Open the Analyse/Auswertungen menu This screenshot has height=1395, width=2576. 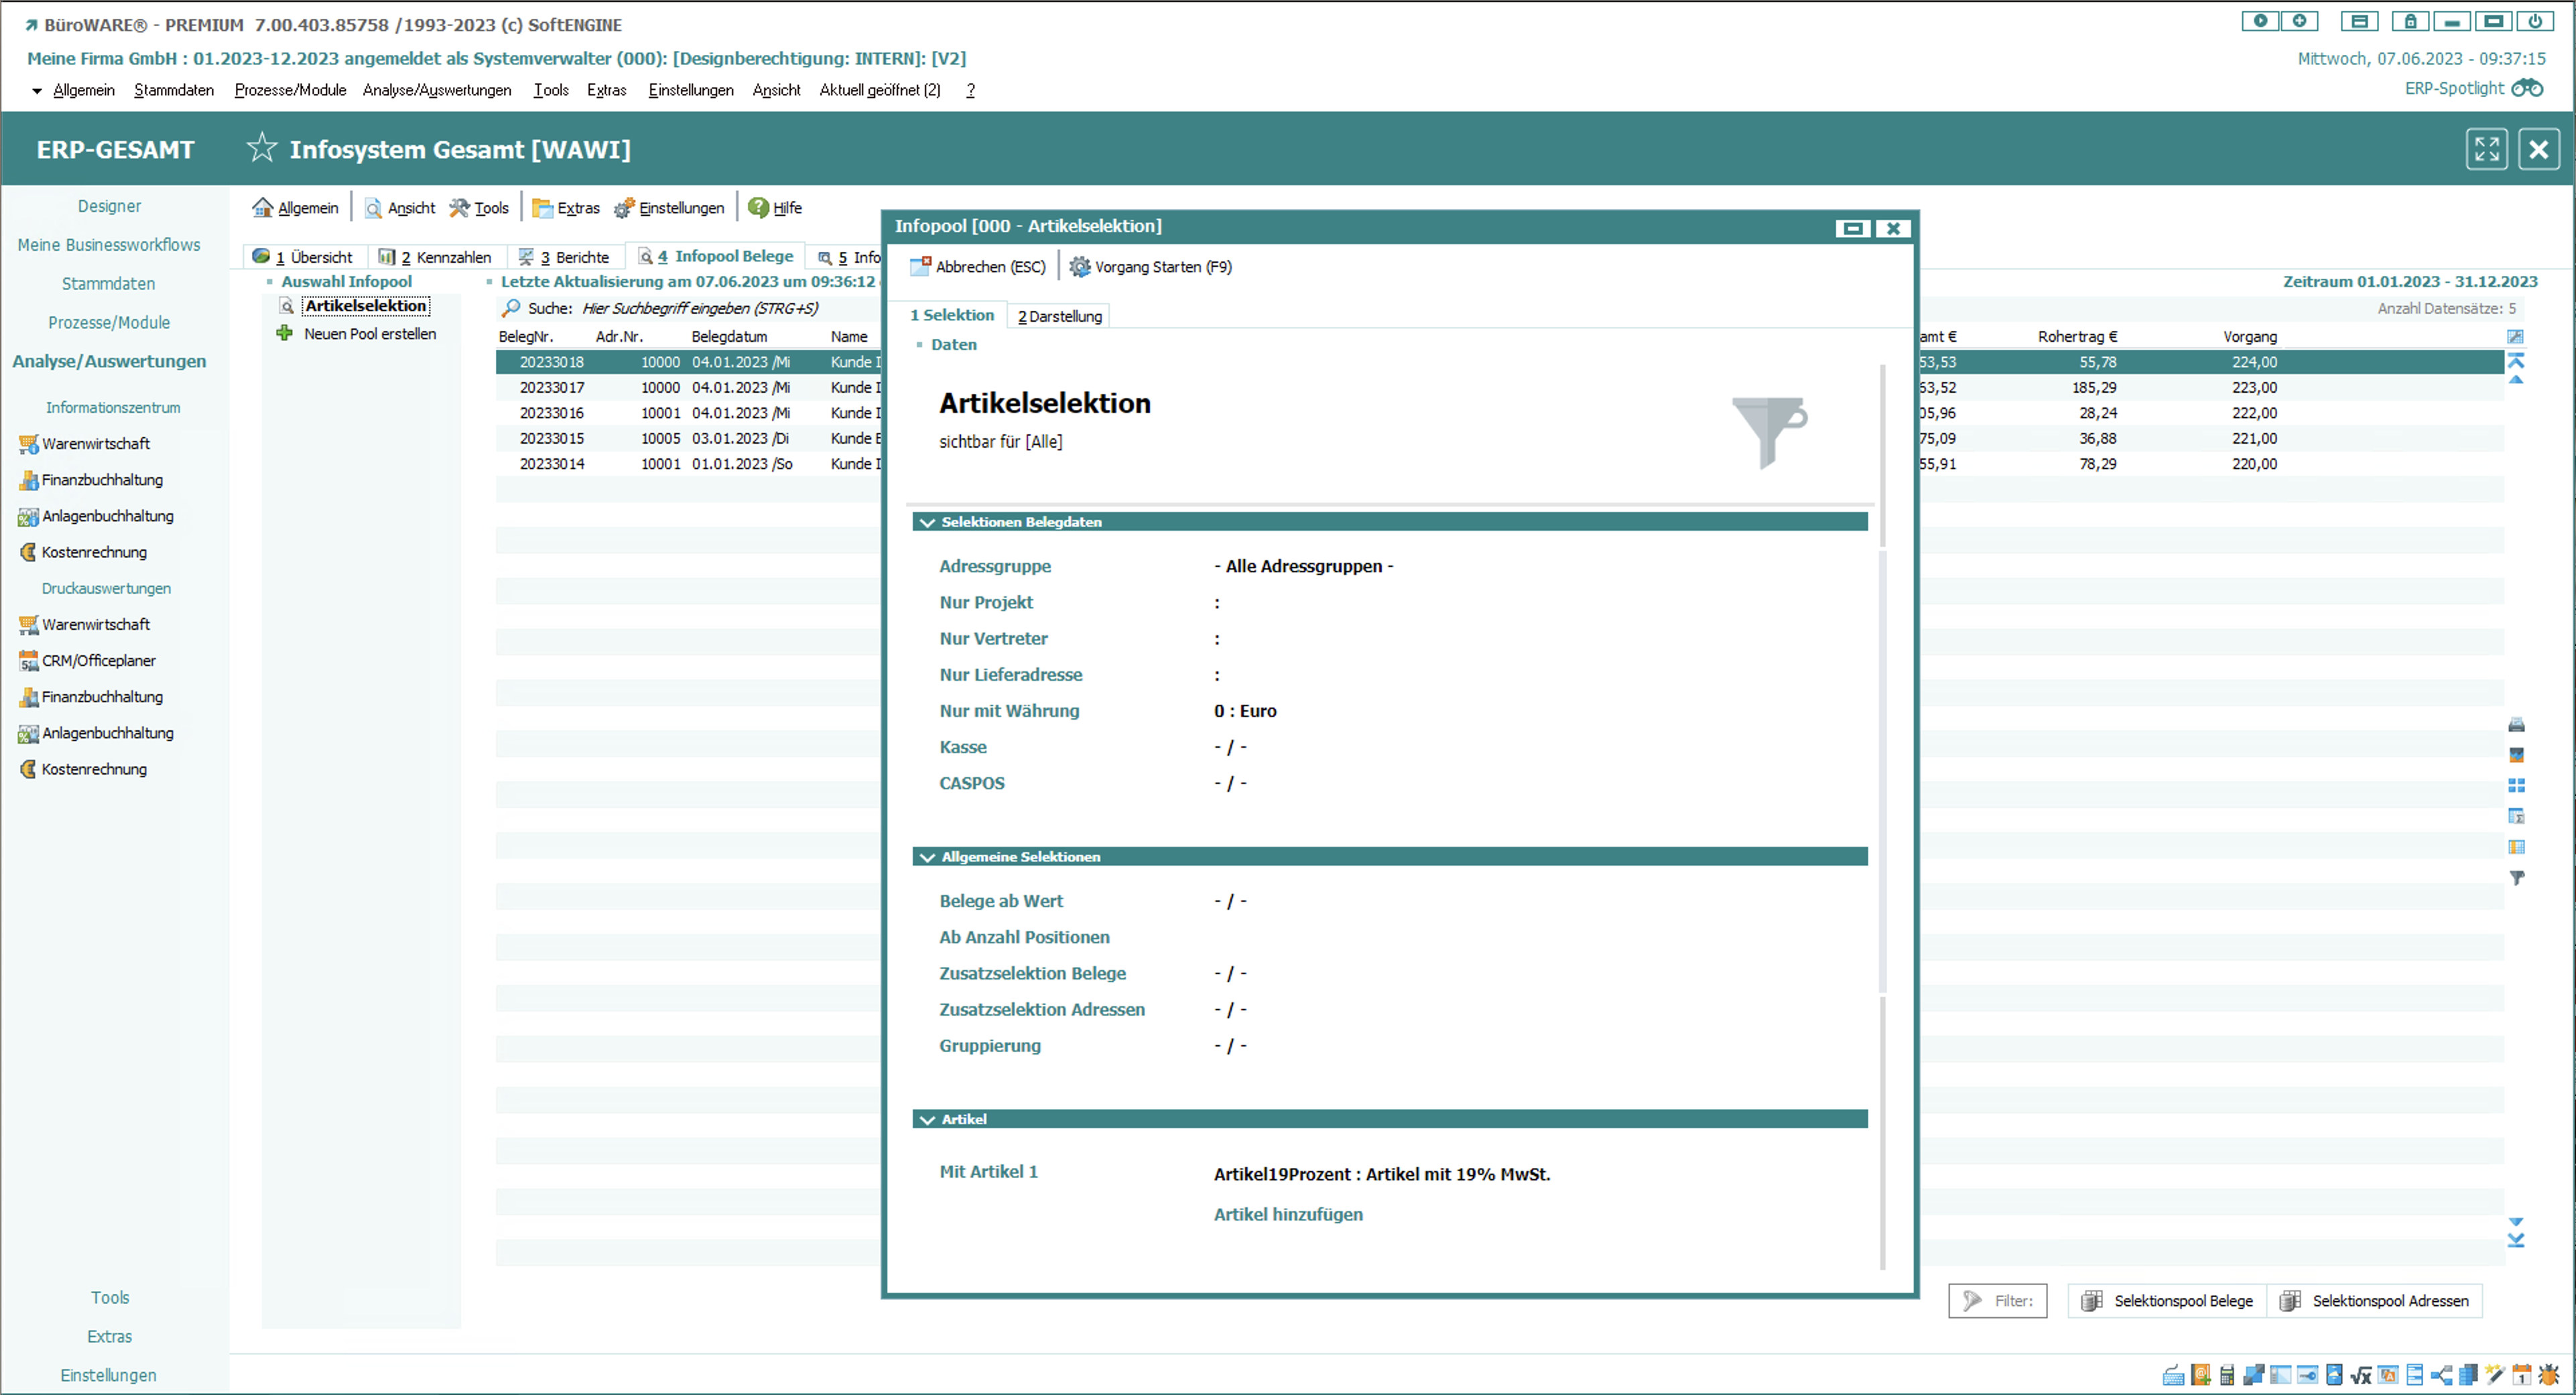pos(436,90)
